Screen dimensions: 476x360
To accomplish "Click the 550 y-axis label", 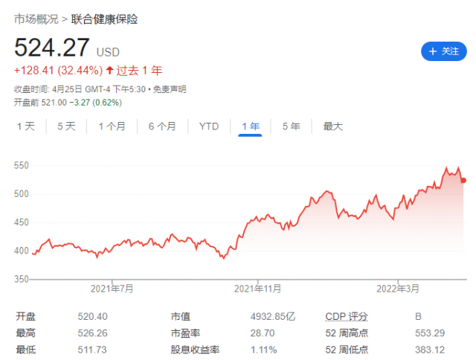I will (x=22, y=165).
